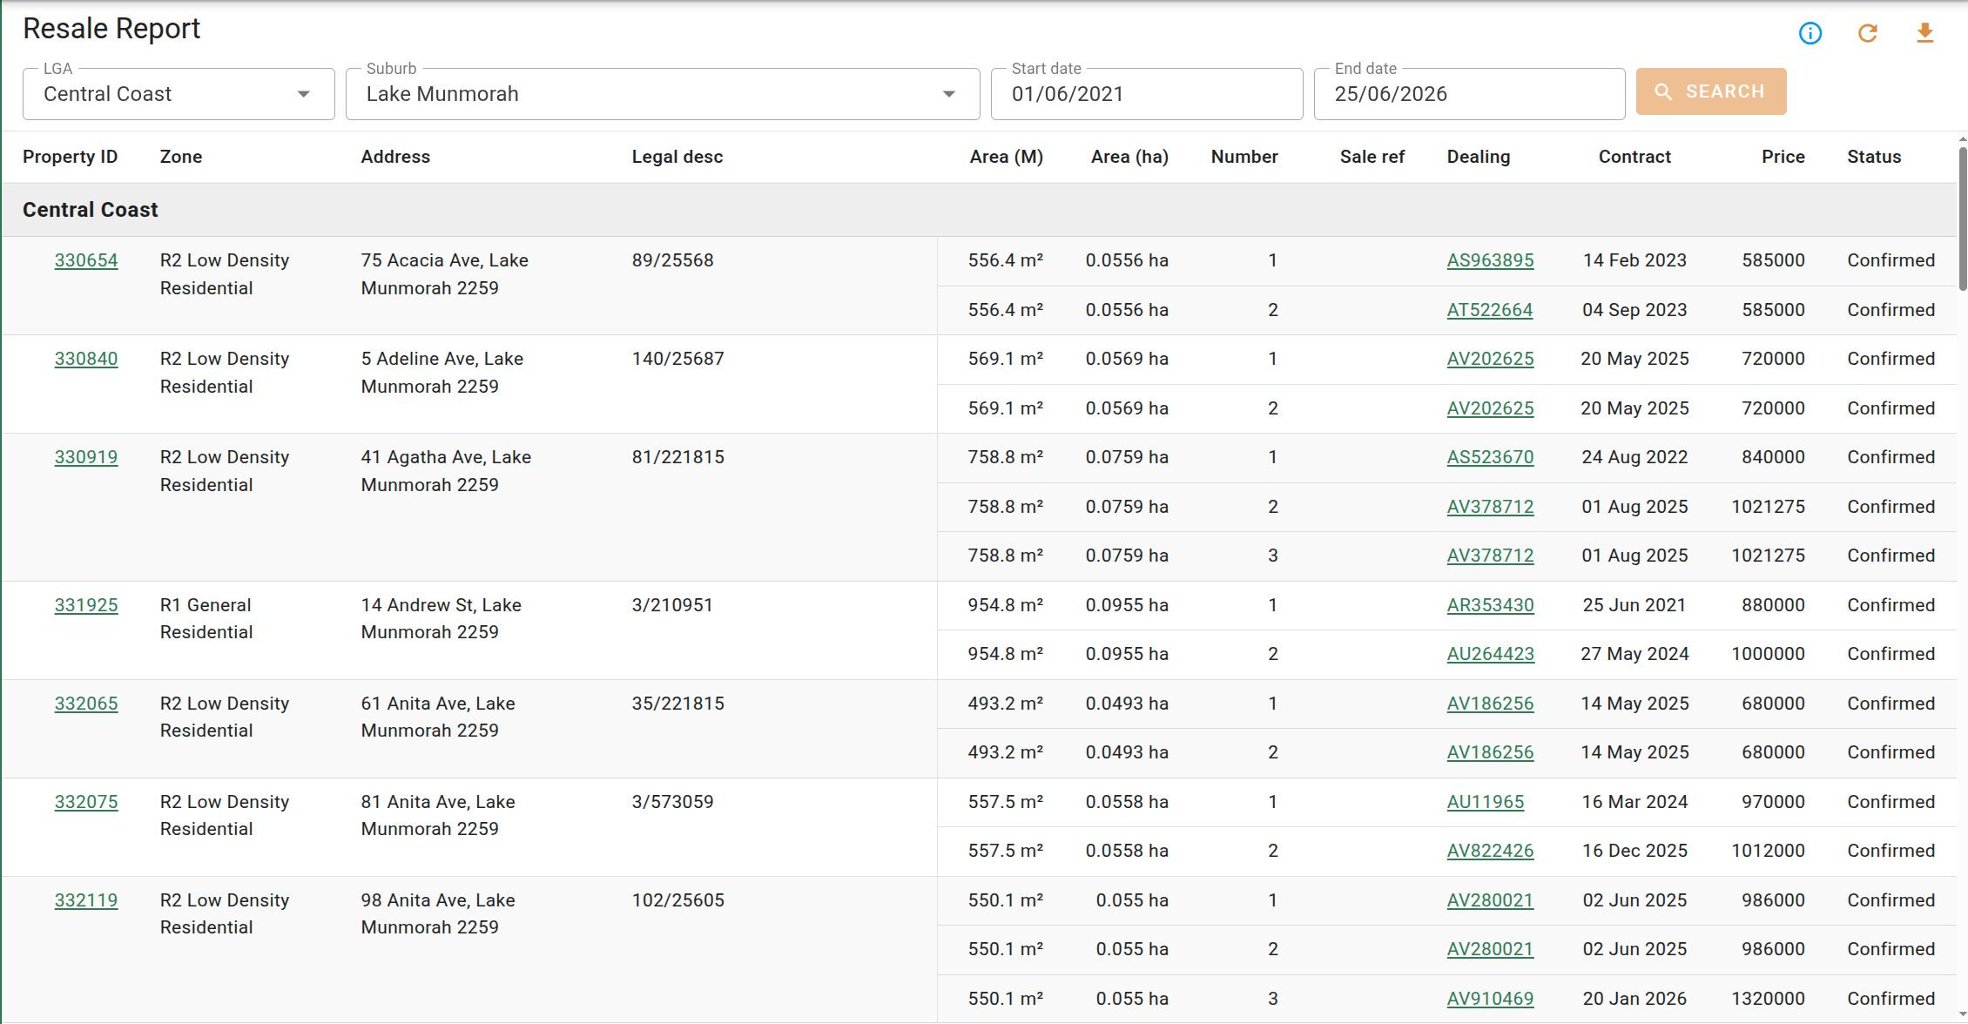
Task: Sort by the Zone column header
Action: tap(181, 157)
